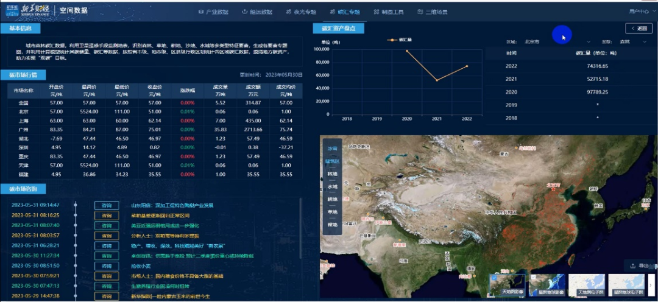This screenshot has height=302, width=658.
Task: Toggle the 冰雪 map layer
Action: tap(333, 149)
